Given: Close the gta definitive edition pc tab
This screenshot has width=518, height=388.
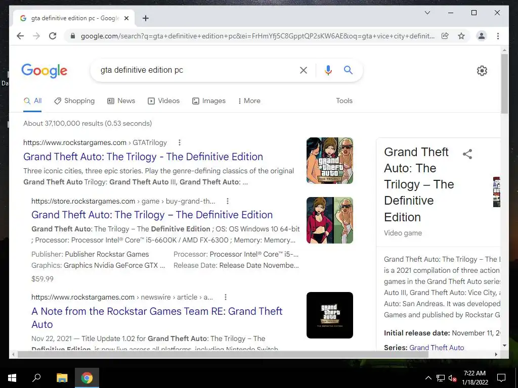Looking at the screenshot, I should [126, 18].
